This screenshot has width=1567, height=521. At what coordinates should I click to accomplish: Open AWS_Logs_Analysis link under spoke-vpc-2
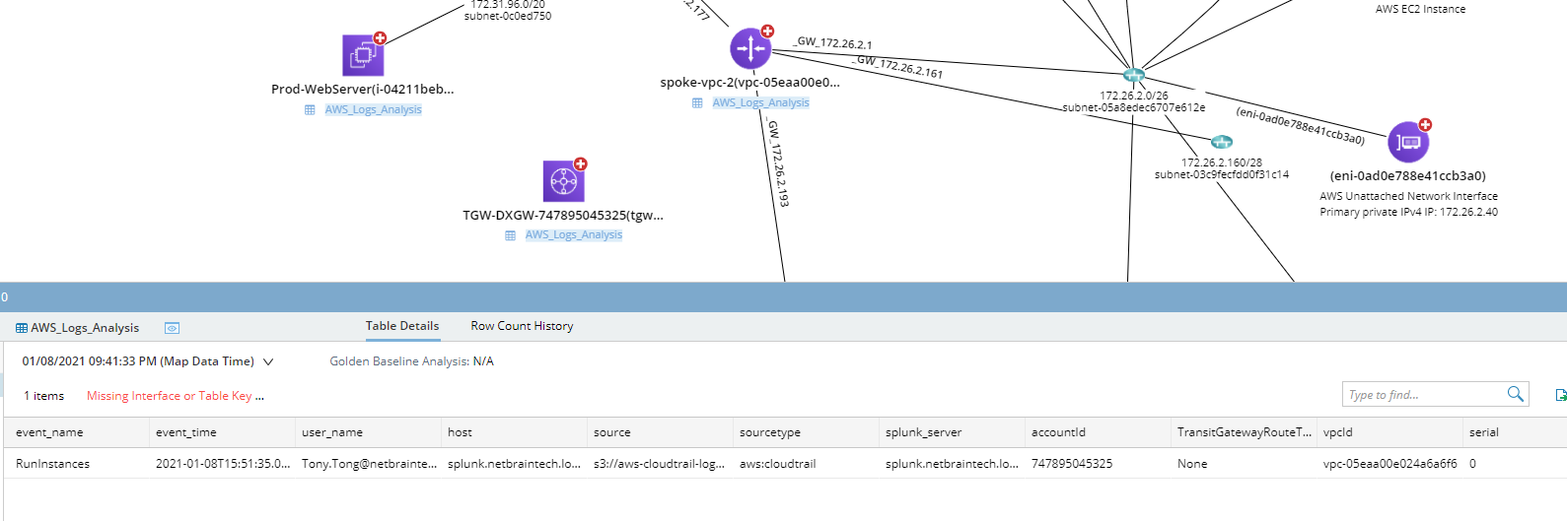(761, 102)
